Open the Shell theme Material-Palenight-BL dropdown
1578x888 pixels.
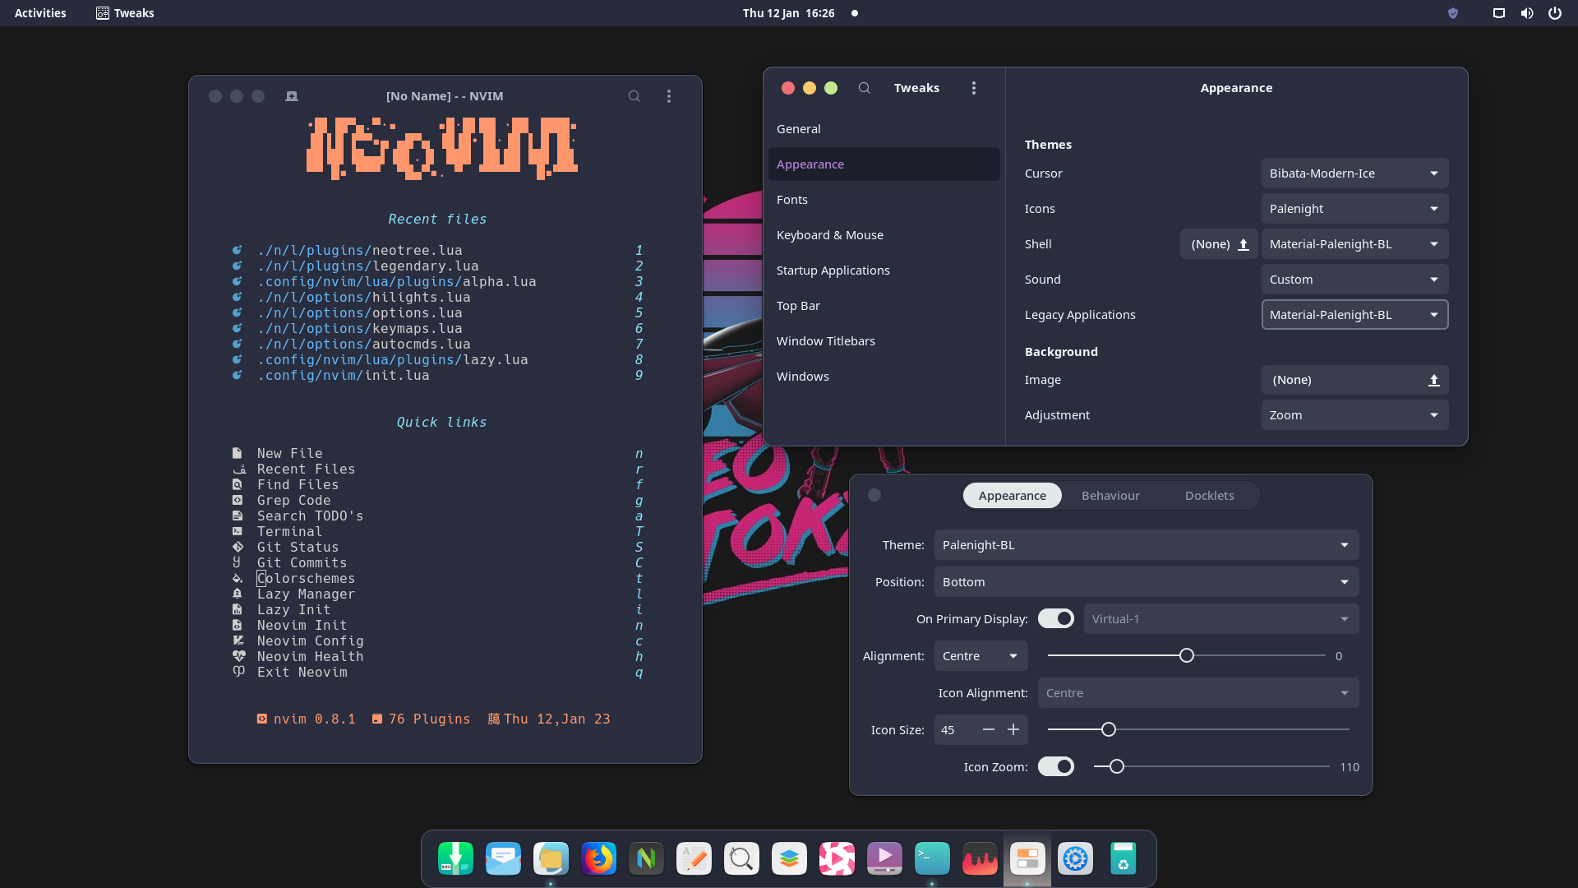coord(1354,244)
